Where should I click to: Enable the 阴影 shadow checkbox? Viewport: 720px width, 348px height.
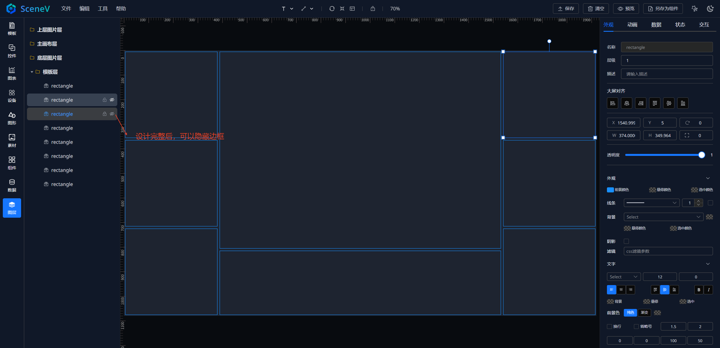(626, 241)
